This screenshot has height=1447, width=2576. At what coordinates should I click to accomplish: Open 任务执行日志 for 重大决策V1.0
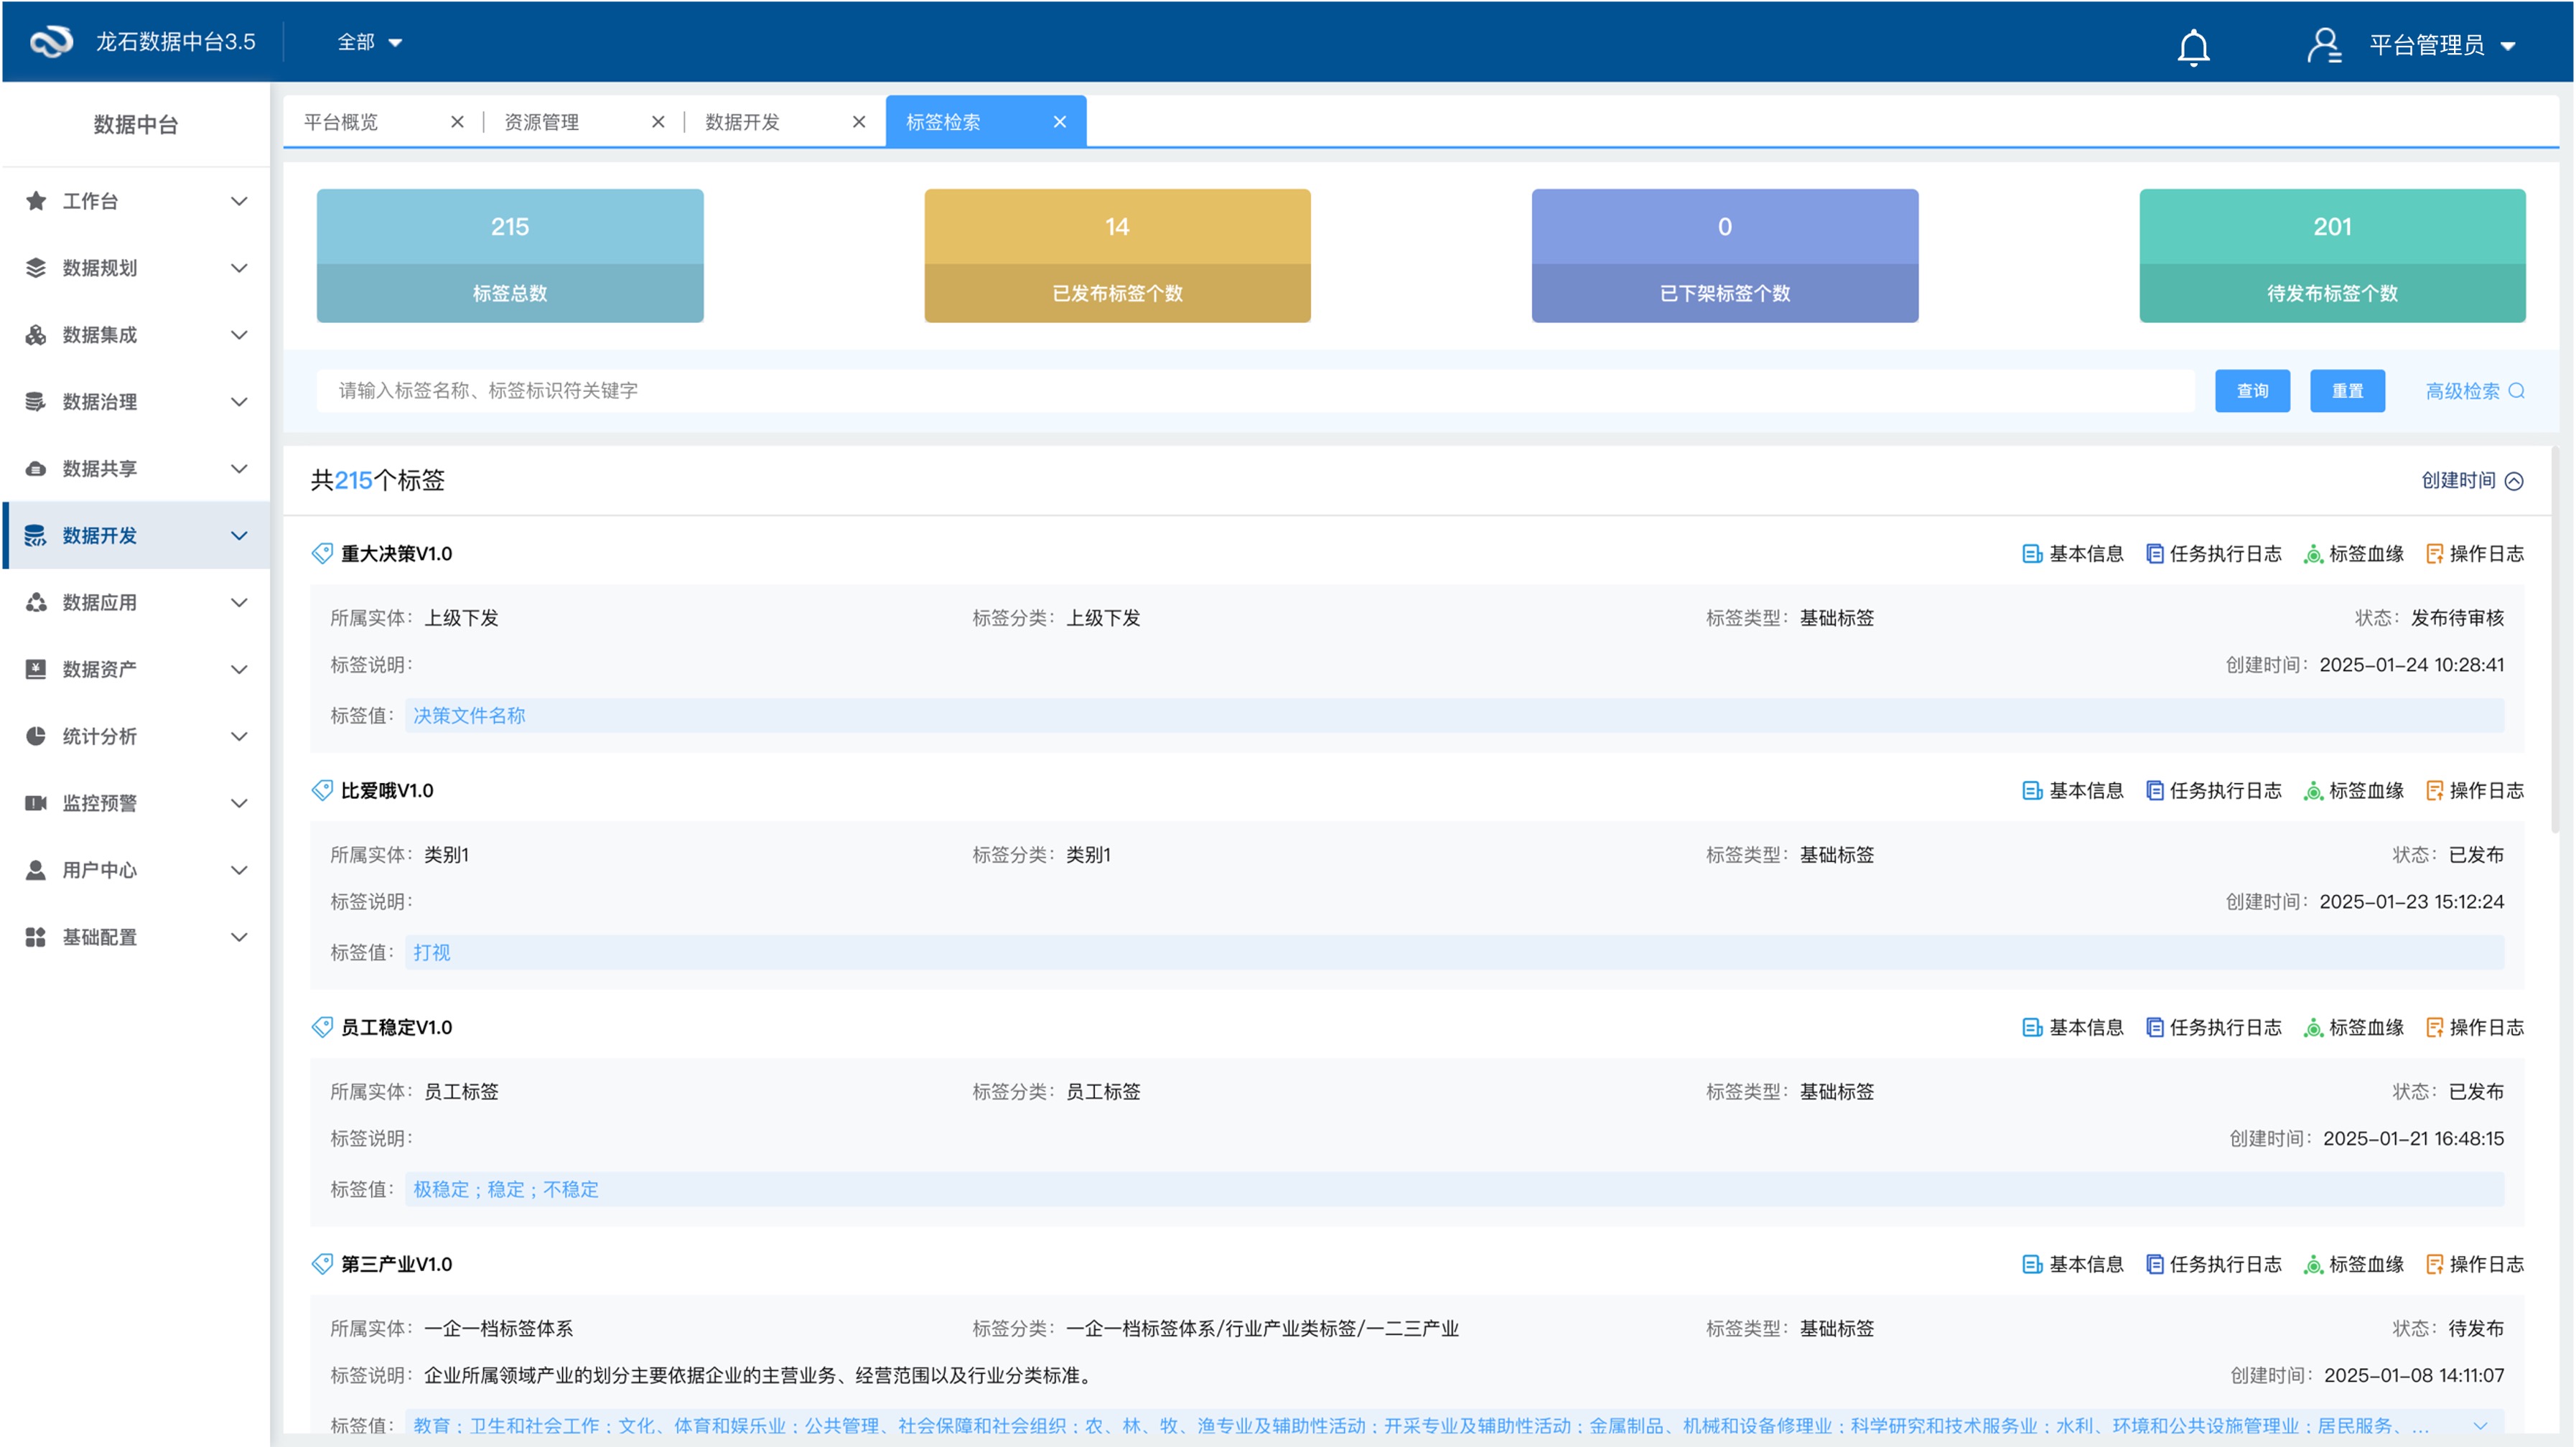2214,553
